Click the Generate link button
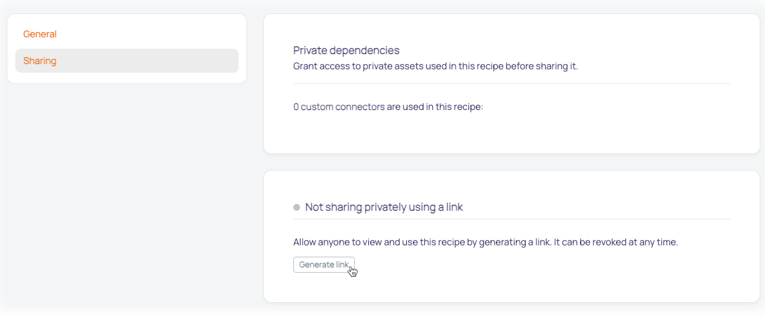This screenshot has height=316, width=765. [x=323, y=265]
